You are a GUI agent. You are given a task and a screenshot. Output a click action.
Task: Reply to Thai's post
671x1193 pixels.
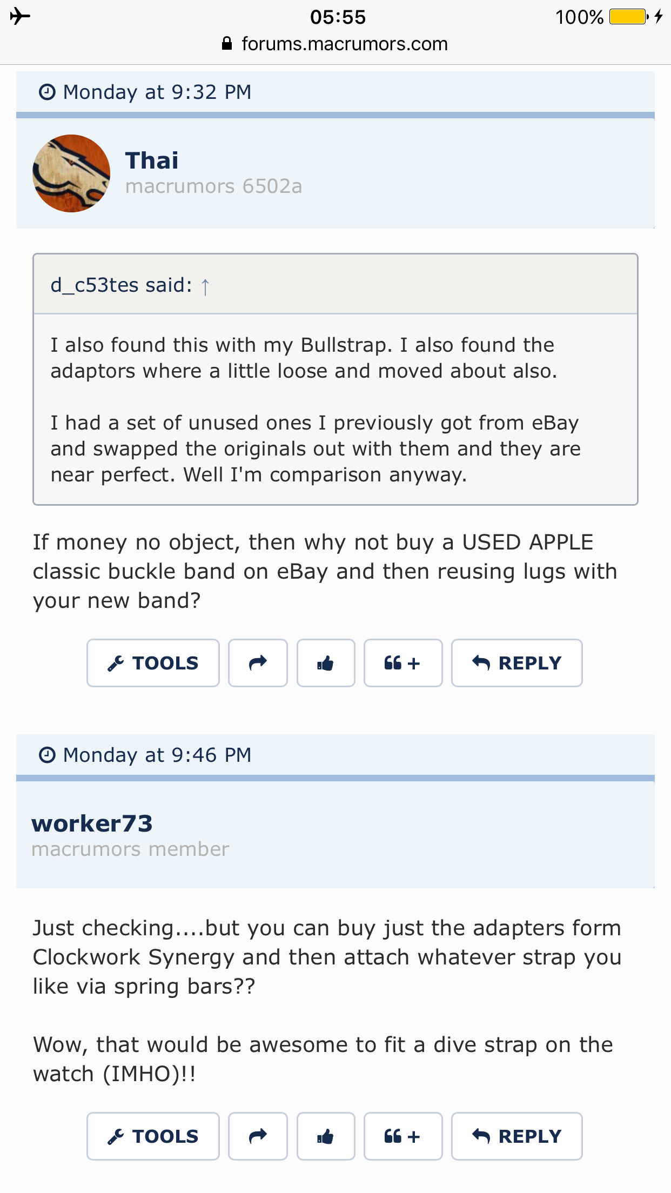[516, 663]
